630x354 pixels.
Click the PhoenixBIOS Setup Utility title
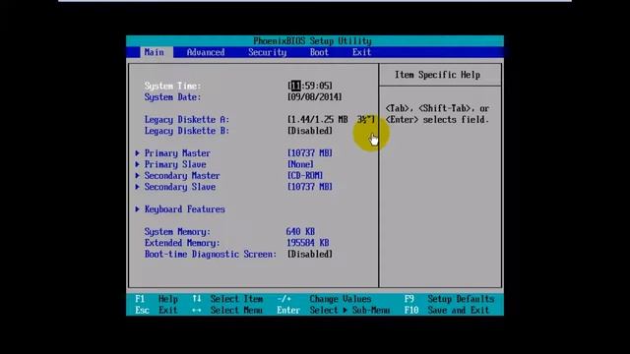point(312,41)
